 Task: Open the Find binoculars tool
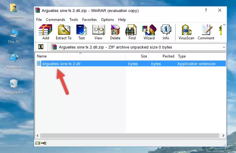point(132,32)
